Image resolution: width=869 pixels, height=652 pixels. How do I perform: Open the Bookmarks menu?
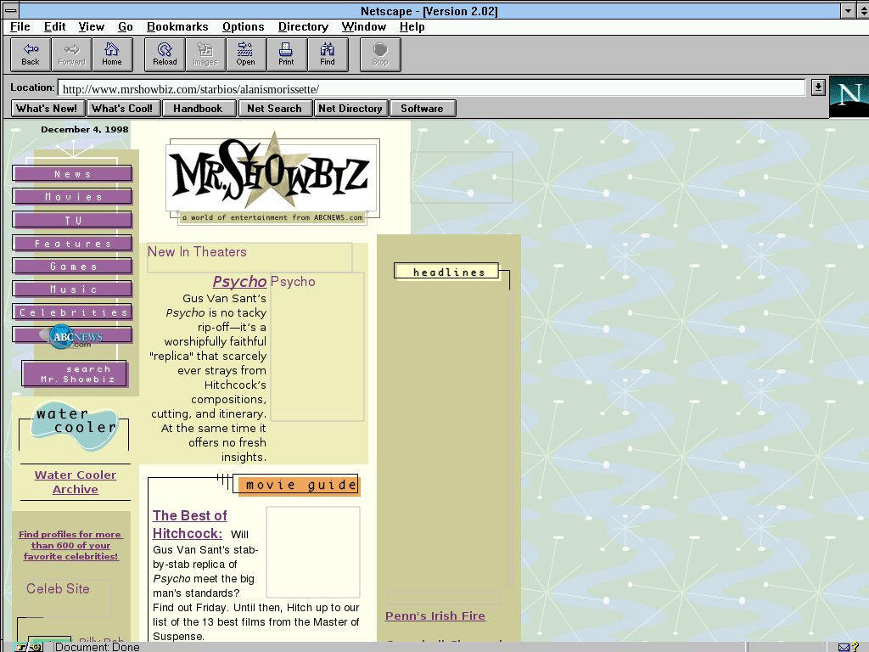coord(179,27)
